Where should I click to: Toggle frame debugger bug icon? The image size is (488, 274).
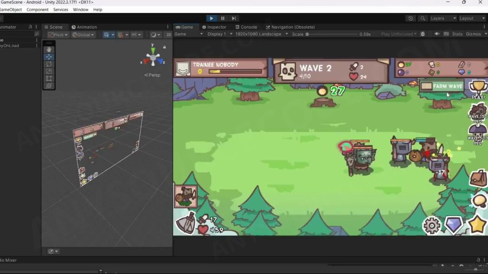tap(422, 34)
